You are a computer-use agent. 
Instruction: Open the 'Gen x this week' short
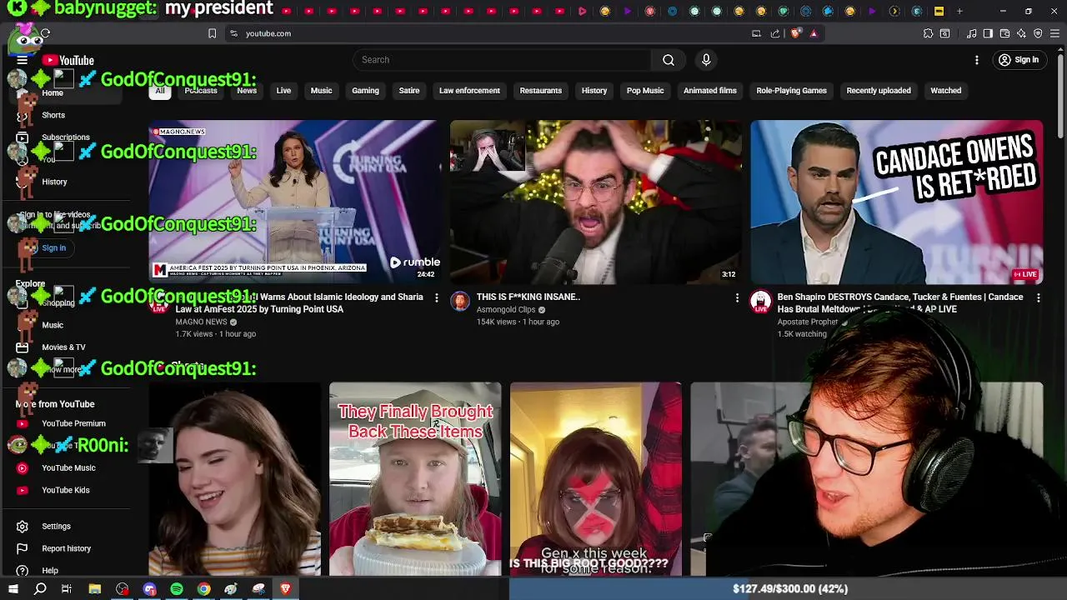[x=596, y=479]
